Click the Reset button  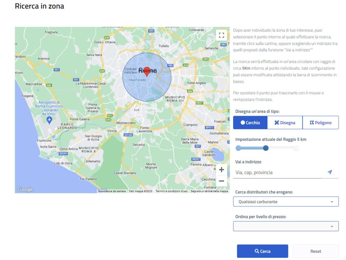(316, 251)
